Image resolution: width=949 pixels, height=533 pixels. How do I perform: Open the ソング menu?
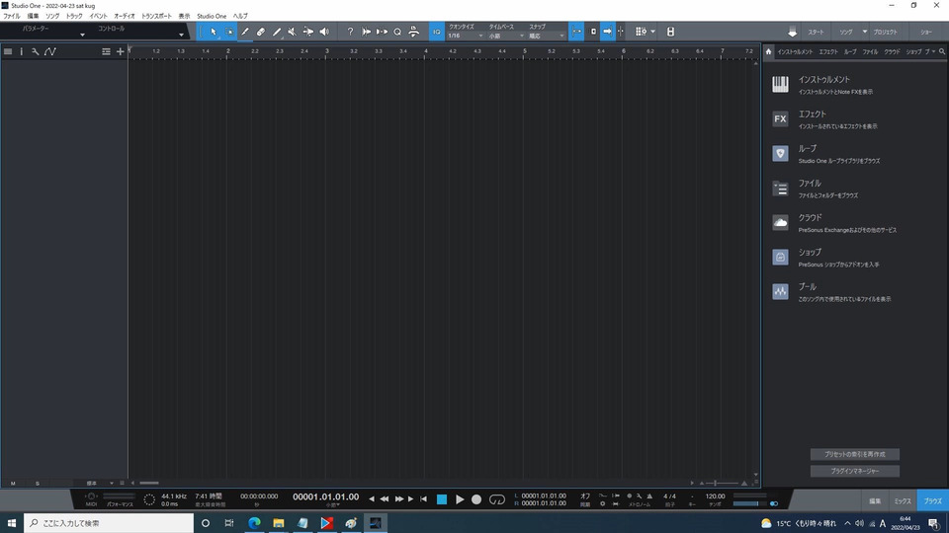52,16
